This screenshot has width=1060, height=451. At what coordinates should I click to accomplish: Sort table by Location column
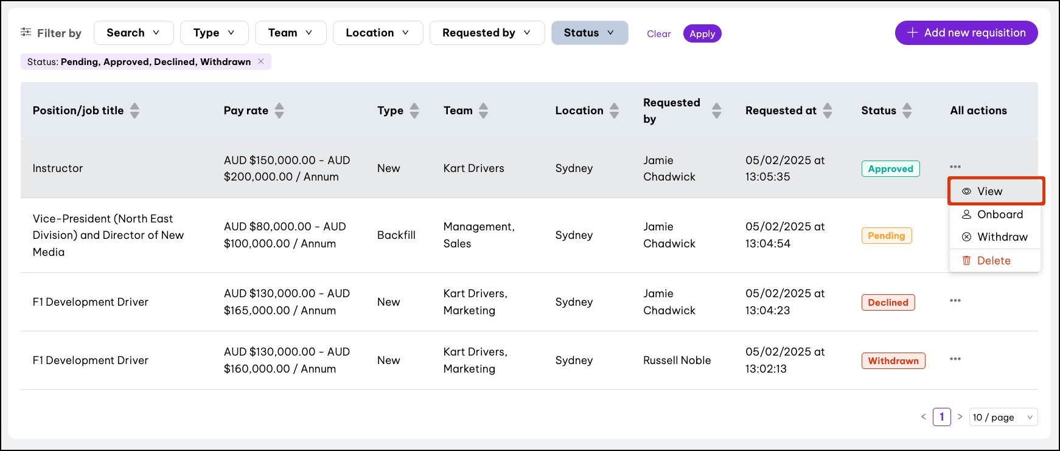(x=615, y=111)
